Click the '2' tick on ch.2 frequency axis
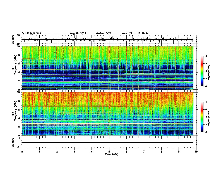 [20, 127]
